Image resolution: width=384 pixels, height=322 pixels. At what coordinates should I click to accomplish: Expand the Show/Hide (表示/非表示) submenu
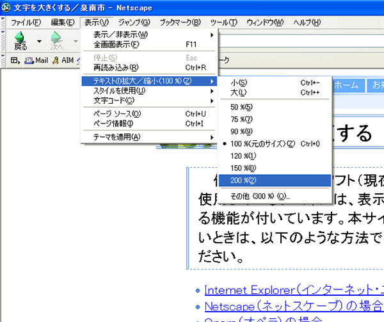pos(149,35)
